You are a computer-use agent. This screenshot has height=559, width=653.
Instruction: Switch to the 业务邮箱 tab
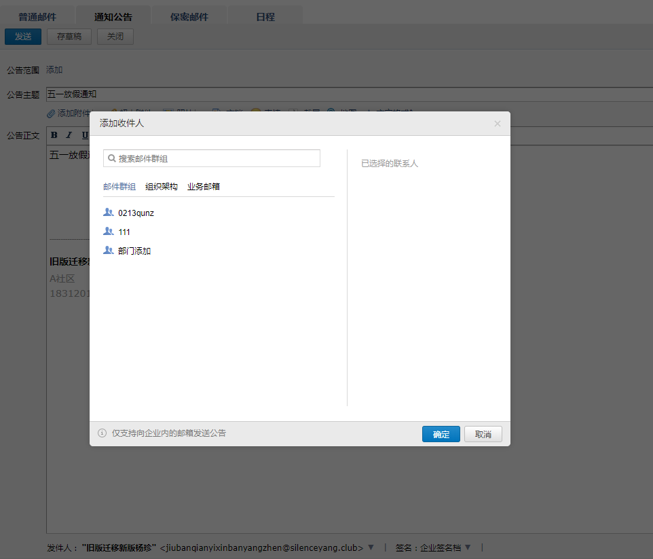click(x=204, y=187)
